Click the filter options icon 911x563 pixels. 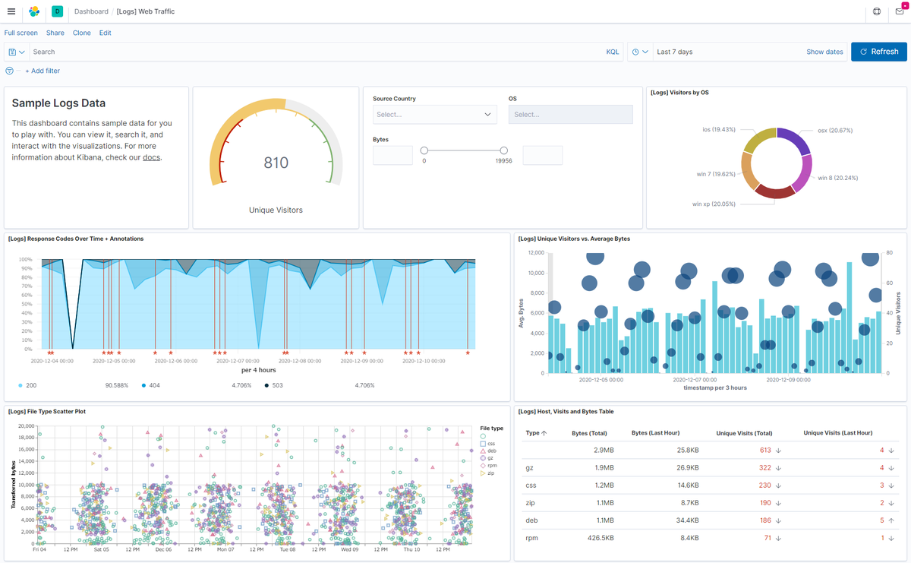(x=10, y=71)
